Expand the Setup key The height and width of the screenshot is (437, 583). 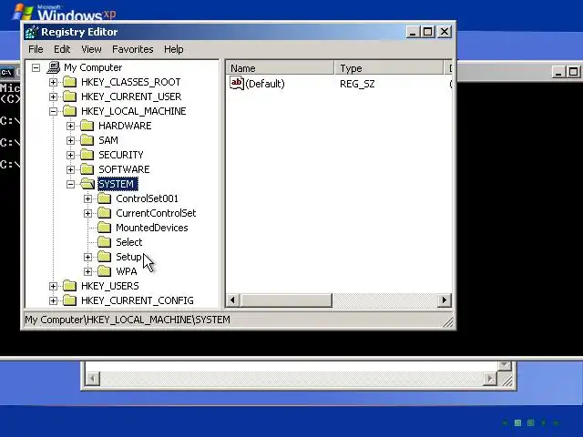point(88,257)
